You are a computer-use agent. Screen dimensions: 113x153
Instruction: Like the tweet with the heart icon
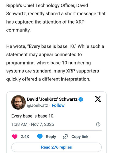pos(15,137)
